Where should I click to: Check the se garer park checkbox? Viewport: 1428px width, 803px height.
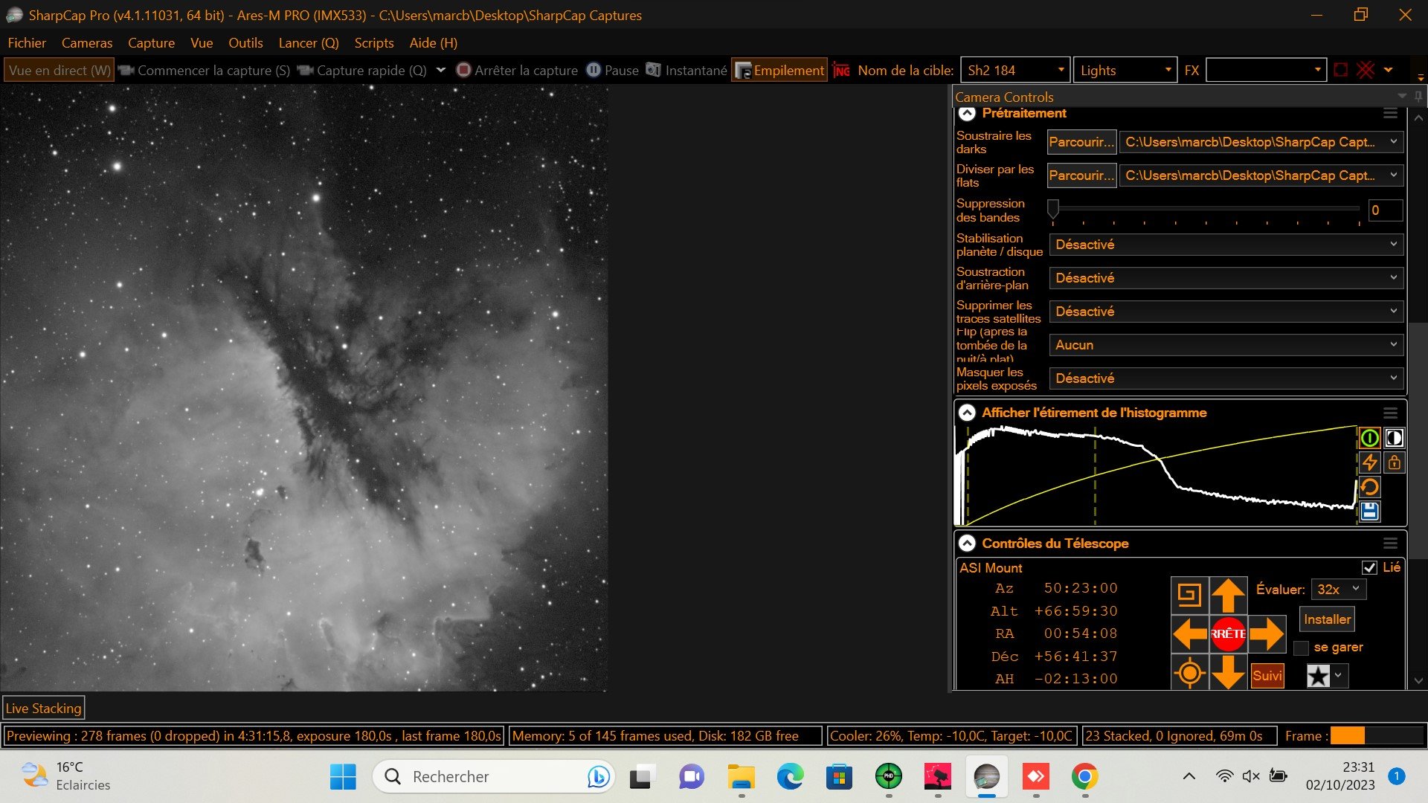click(x=1301, y=648)
